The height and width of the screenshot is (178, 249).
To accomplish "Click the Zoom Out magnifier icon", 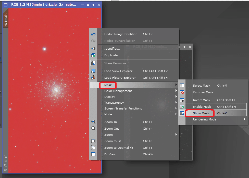I will point(93,128).
